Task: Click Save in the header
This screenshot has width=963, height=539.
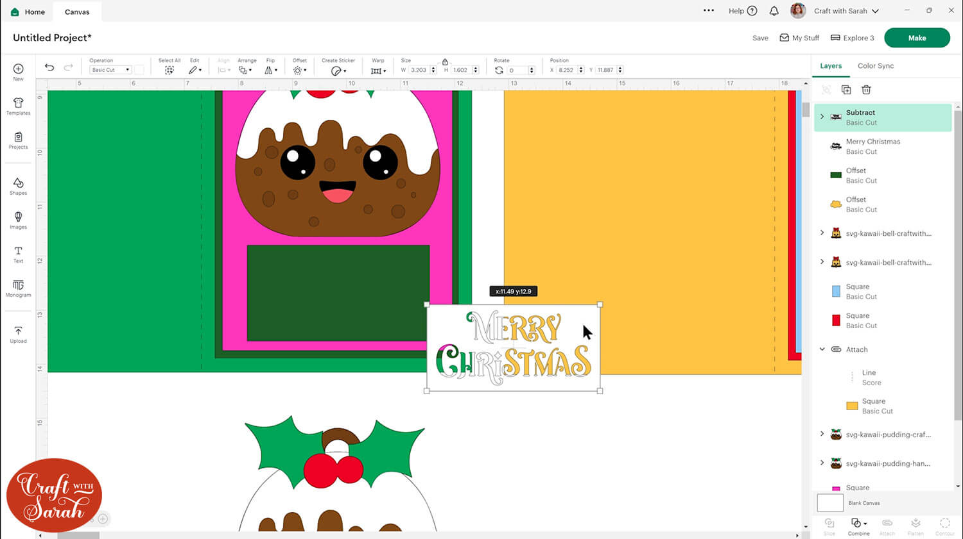Action: [x=760, y=38]
